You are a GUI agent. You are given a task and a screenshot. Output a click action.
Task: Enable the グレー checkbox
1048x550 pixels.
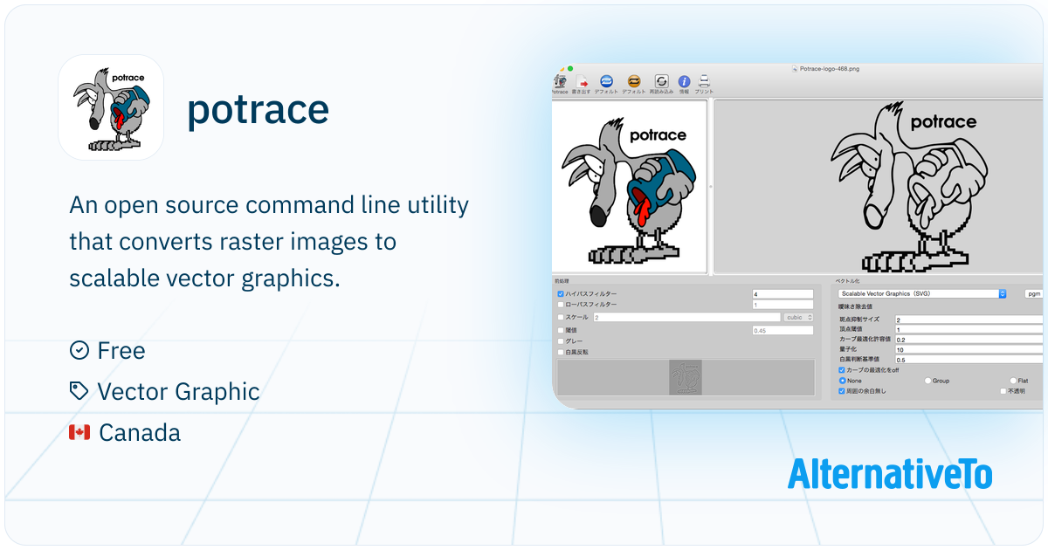pos(561,340)
